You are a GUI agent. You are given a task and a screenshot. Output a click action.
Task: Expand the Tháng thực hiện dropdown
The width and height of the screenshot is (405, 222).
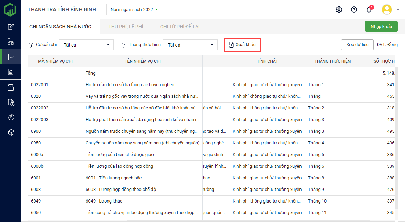(190, 45)
